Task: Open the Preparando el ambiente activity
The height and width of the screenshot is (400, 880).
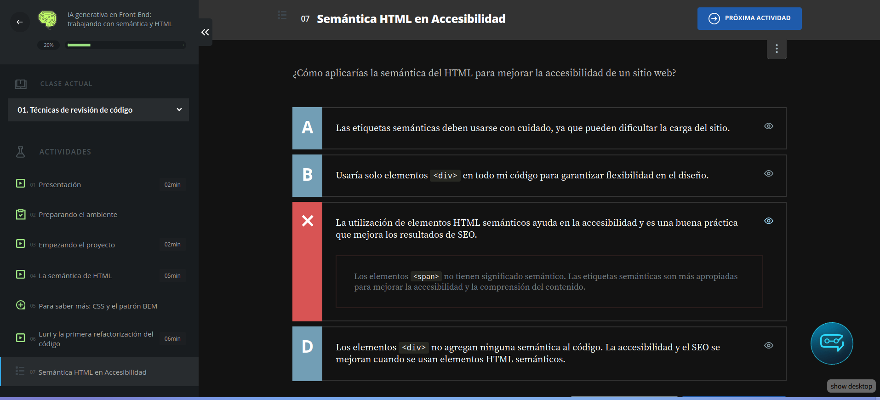Action: click(x=100, y=215)
